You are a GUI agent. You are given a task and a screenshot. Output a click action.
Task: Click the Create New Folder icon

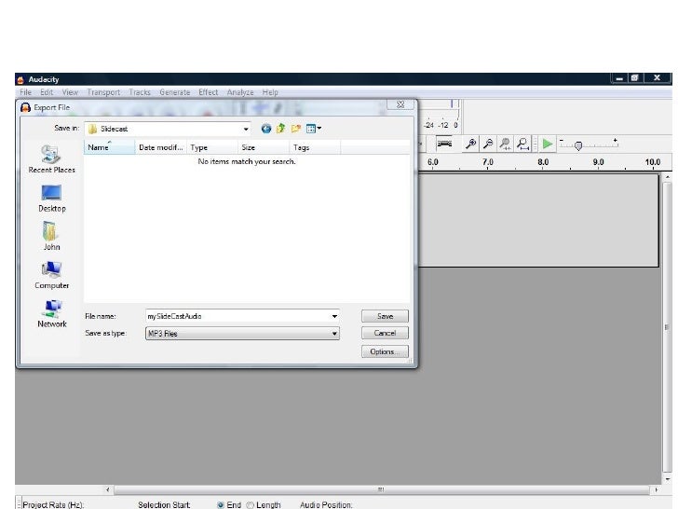[x=296, y=129]
